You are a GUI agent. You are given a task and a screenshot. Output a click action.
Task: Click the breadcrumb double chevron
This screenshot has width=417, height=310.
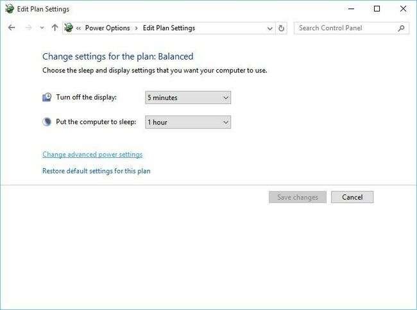pos(78,28)
